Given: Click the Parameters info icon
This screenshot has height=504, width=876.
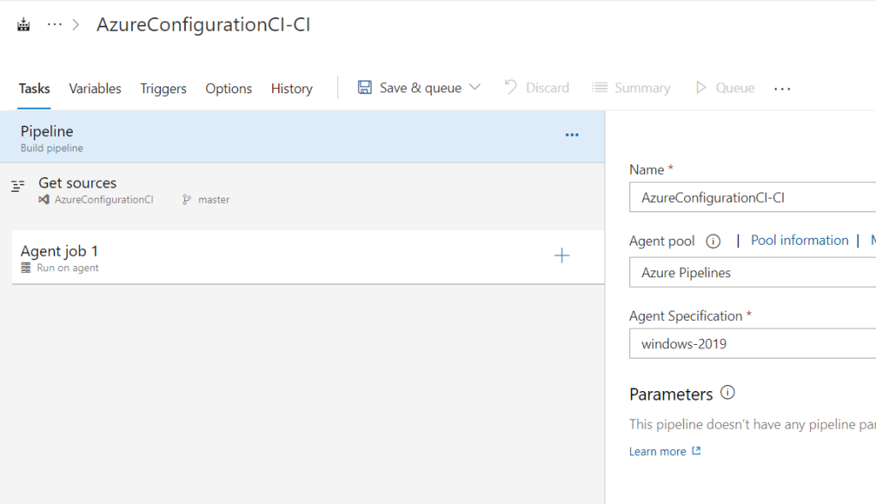Looking at the screenshot, I should coord(728,394).
